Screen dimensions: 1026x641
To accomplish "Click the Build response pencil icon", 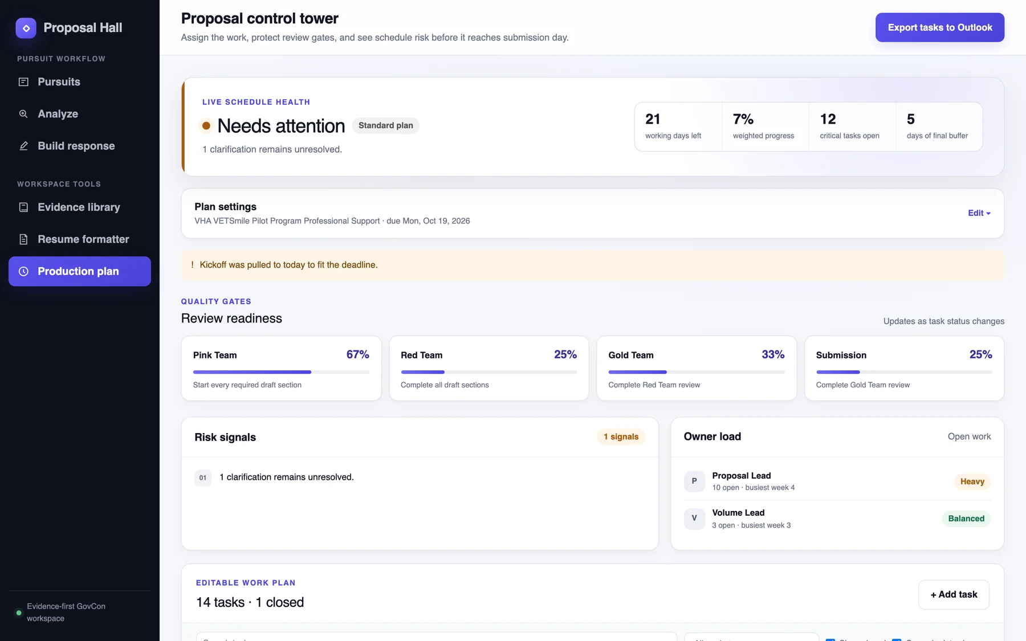I will pos(23,146).
